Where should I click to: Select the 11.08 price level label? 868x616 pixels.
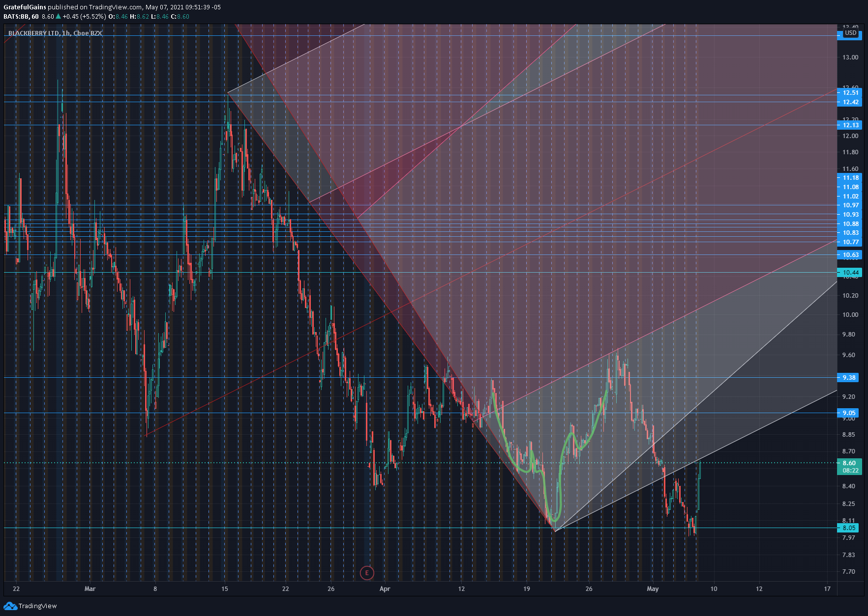click(849, 187)
